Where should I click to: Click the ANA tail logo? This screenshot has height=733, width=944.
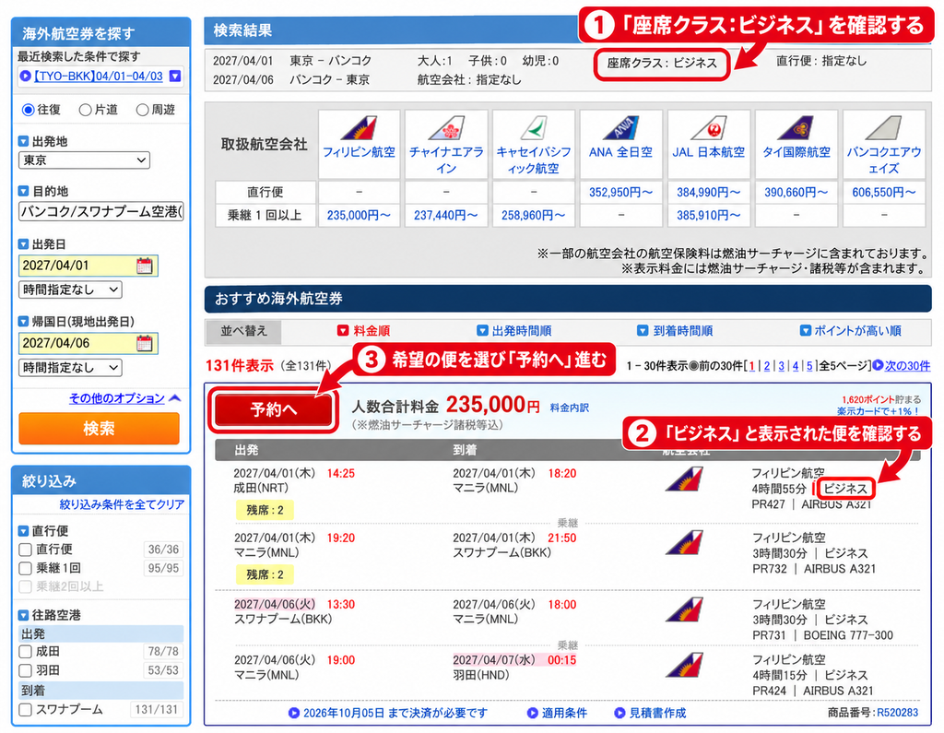coord(620,127)
